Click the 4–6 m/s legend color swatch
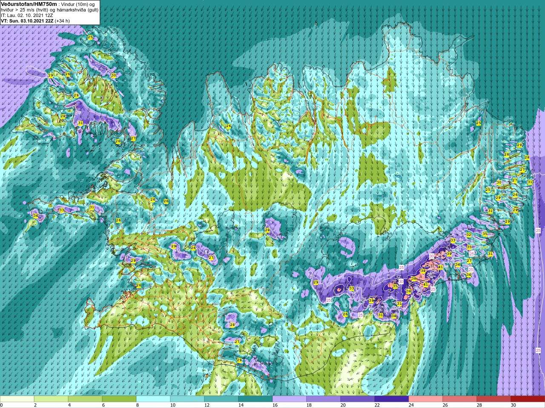 pos(85,399)
